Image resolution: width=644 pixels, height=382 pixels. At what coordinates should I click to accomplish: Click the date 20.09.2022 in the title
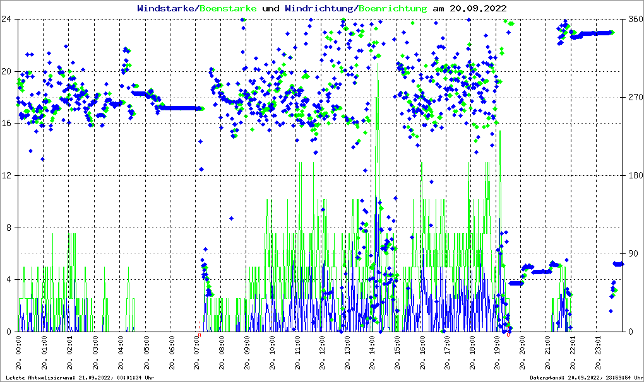[477, 8]
